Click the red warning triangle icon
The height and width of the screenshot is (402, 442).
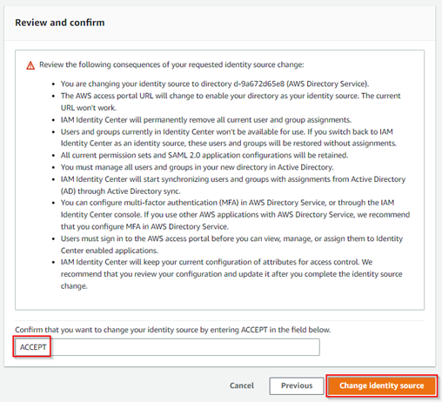pos(30,65)
